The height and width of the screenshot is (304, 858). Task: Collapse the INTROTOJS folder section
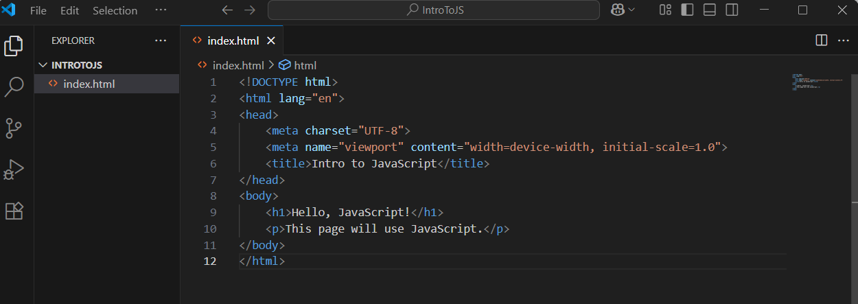tap(45, 65)
